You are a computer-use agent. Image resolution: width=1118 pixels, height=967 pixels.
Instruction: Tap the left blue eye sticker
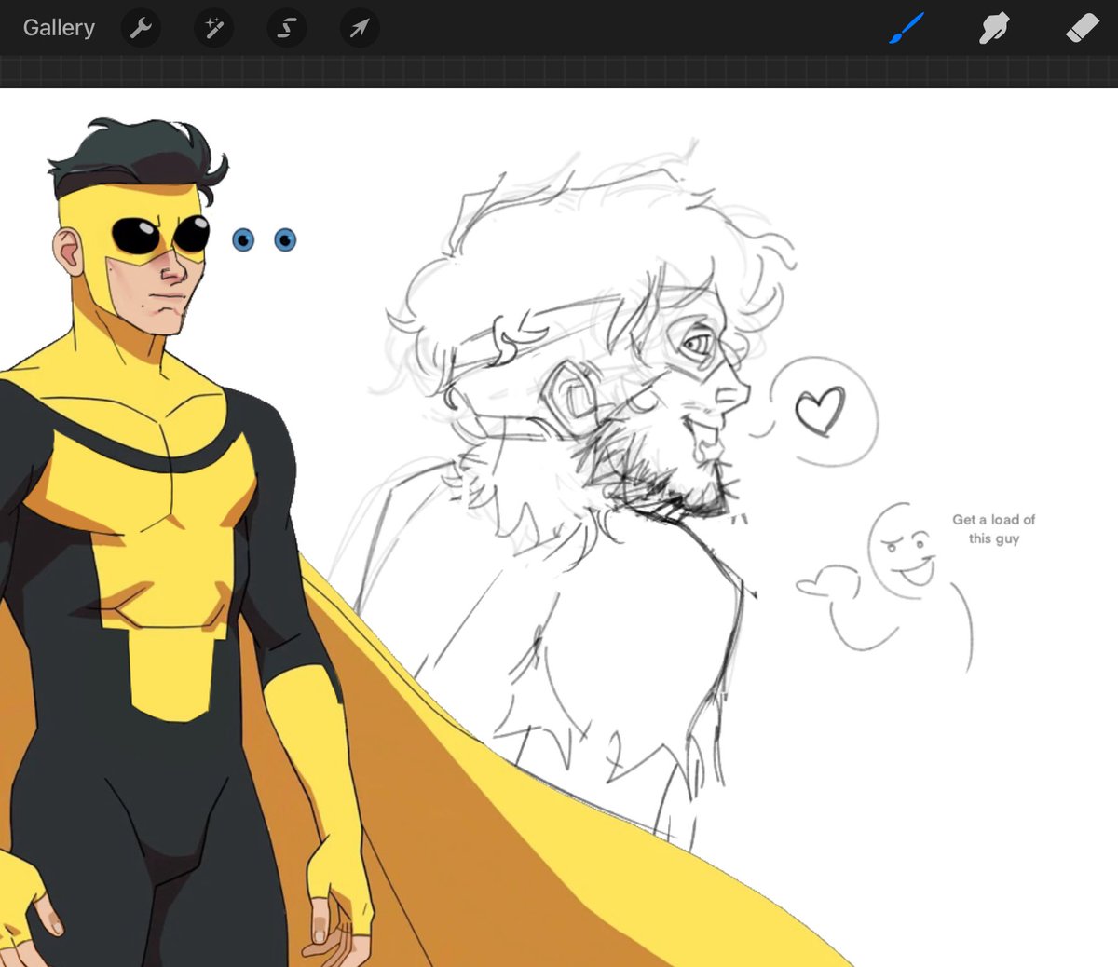(x=243, y=240)
